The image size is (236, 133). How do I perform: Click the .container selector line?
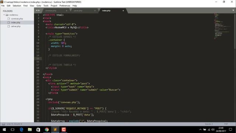coord(56,40)
